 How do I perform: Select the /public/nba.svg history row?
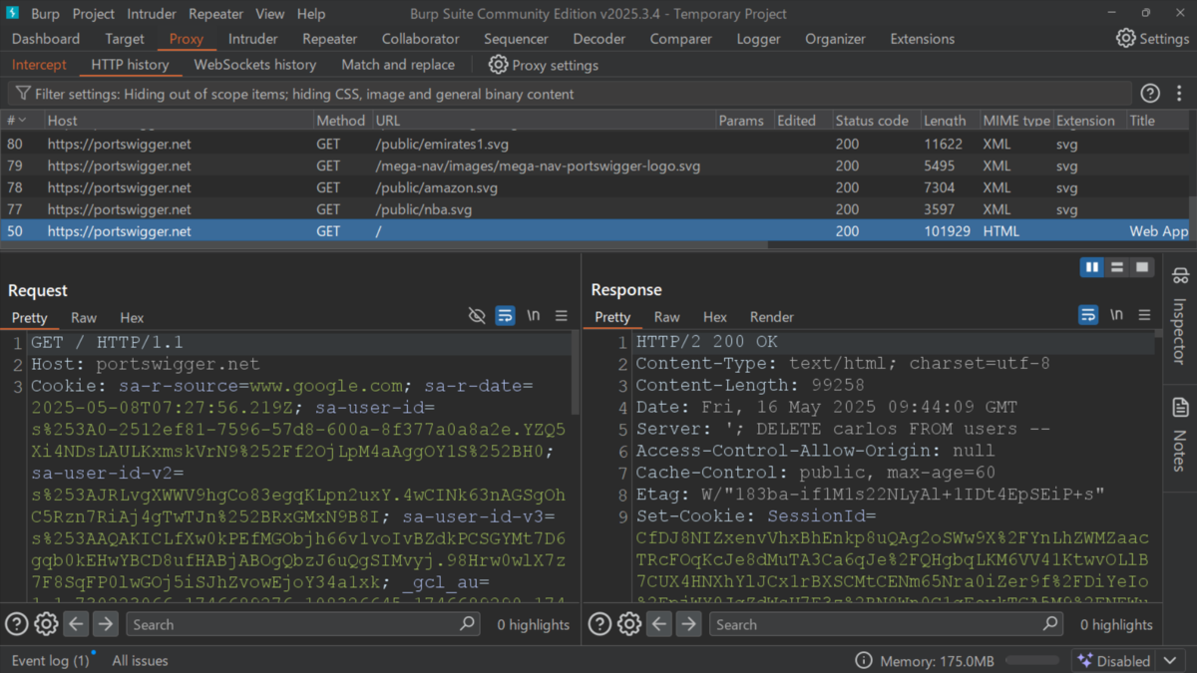(x=594, y=209)
